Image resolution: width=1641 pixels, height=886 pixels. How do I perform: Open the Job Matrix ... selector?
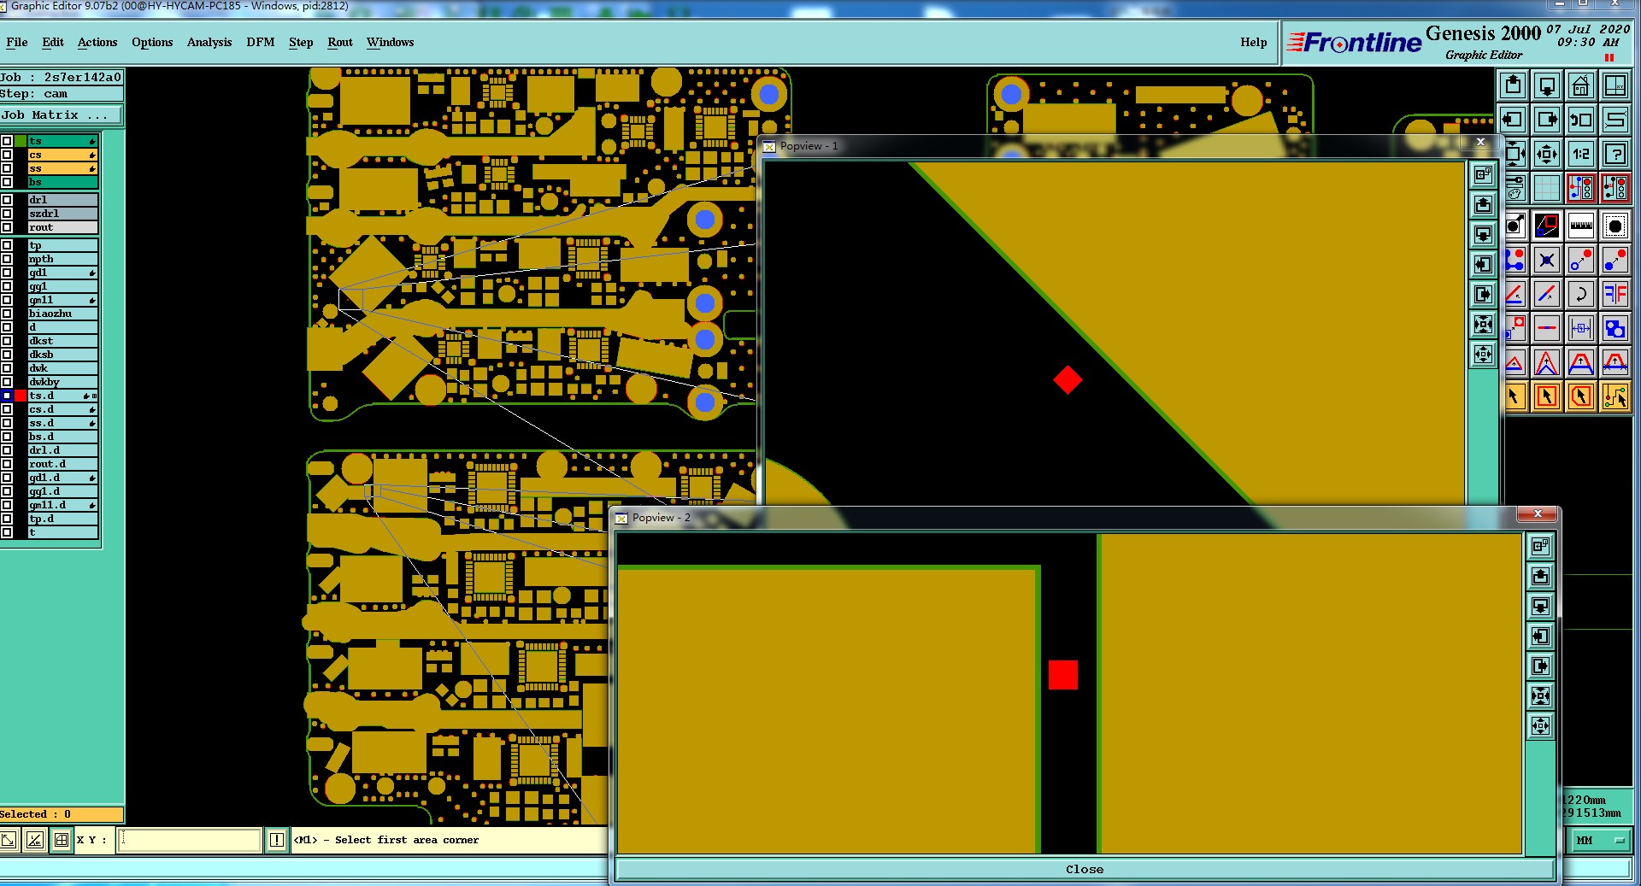click(62, 114)
